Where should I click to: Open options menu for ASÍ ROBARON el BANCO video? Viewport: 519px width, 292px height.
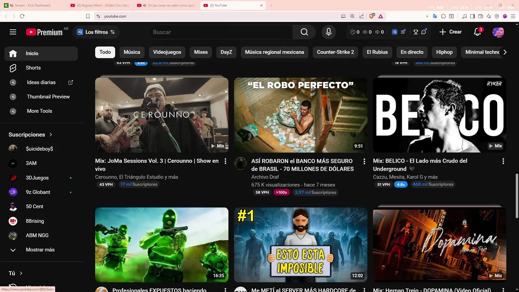[x=364, y=161]
